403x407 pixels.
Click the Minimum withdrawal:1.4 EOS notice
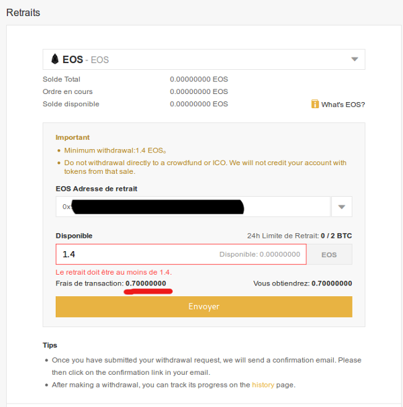click(115, 150)
